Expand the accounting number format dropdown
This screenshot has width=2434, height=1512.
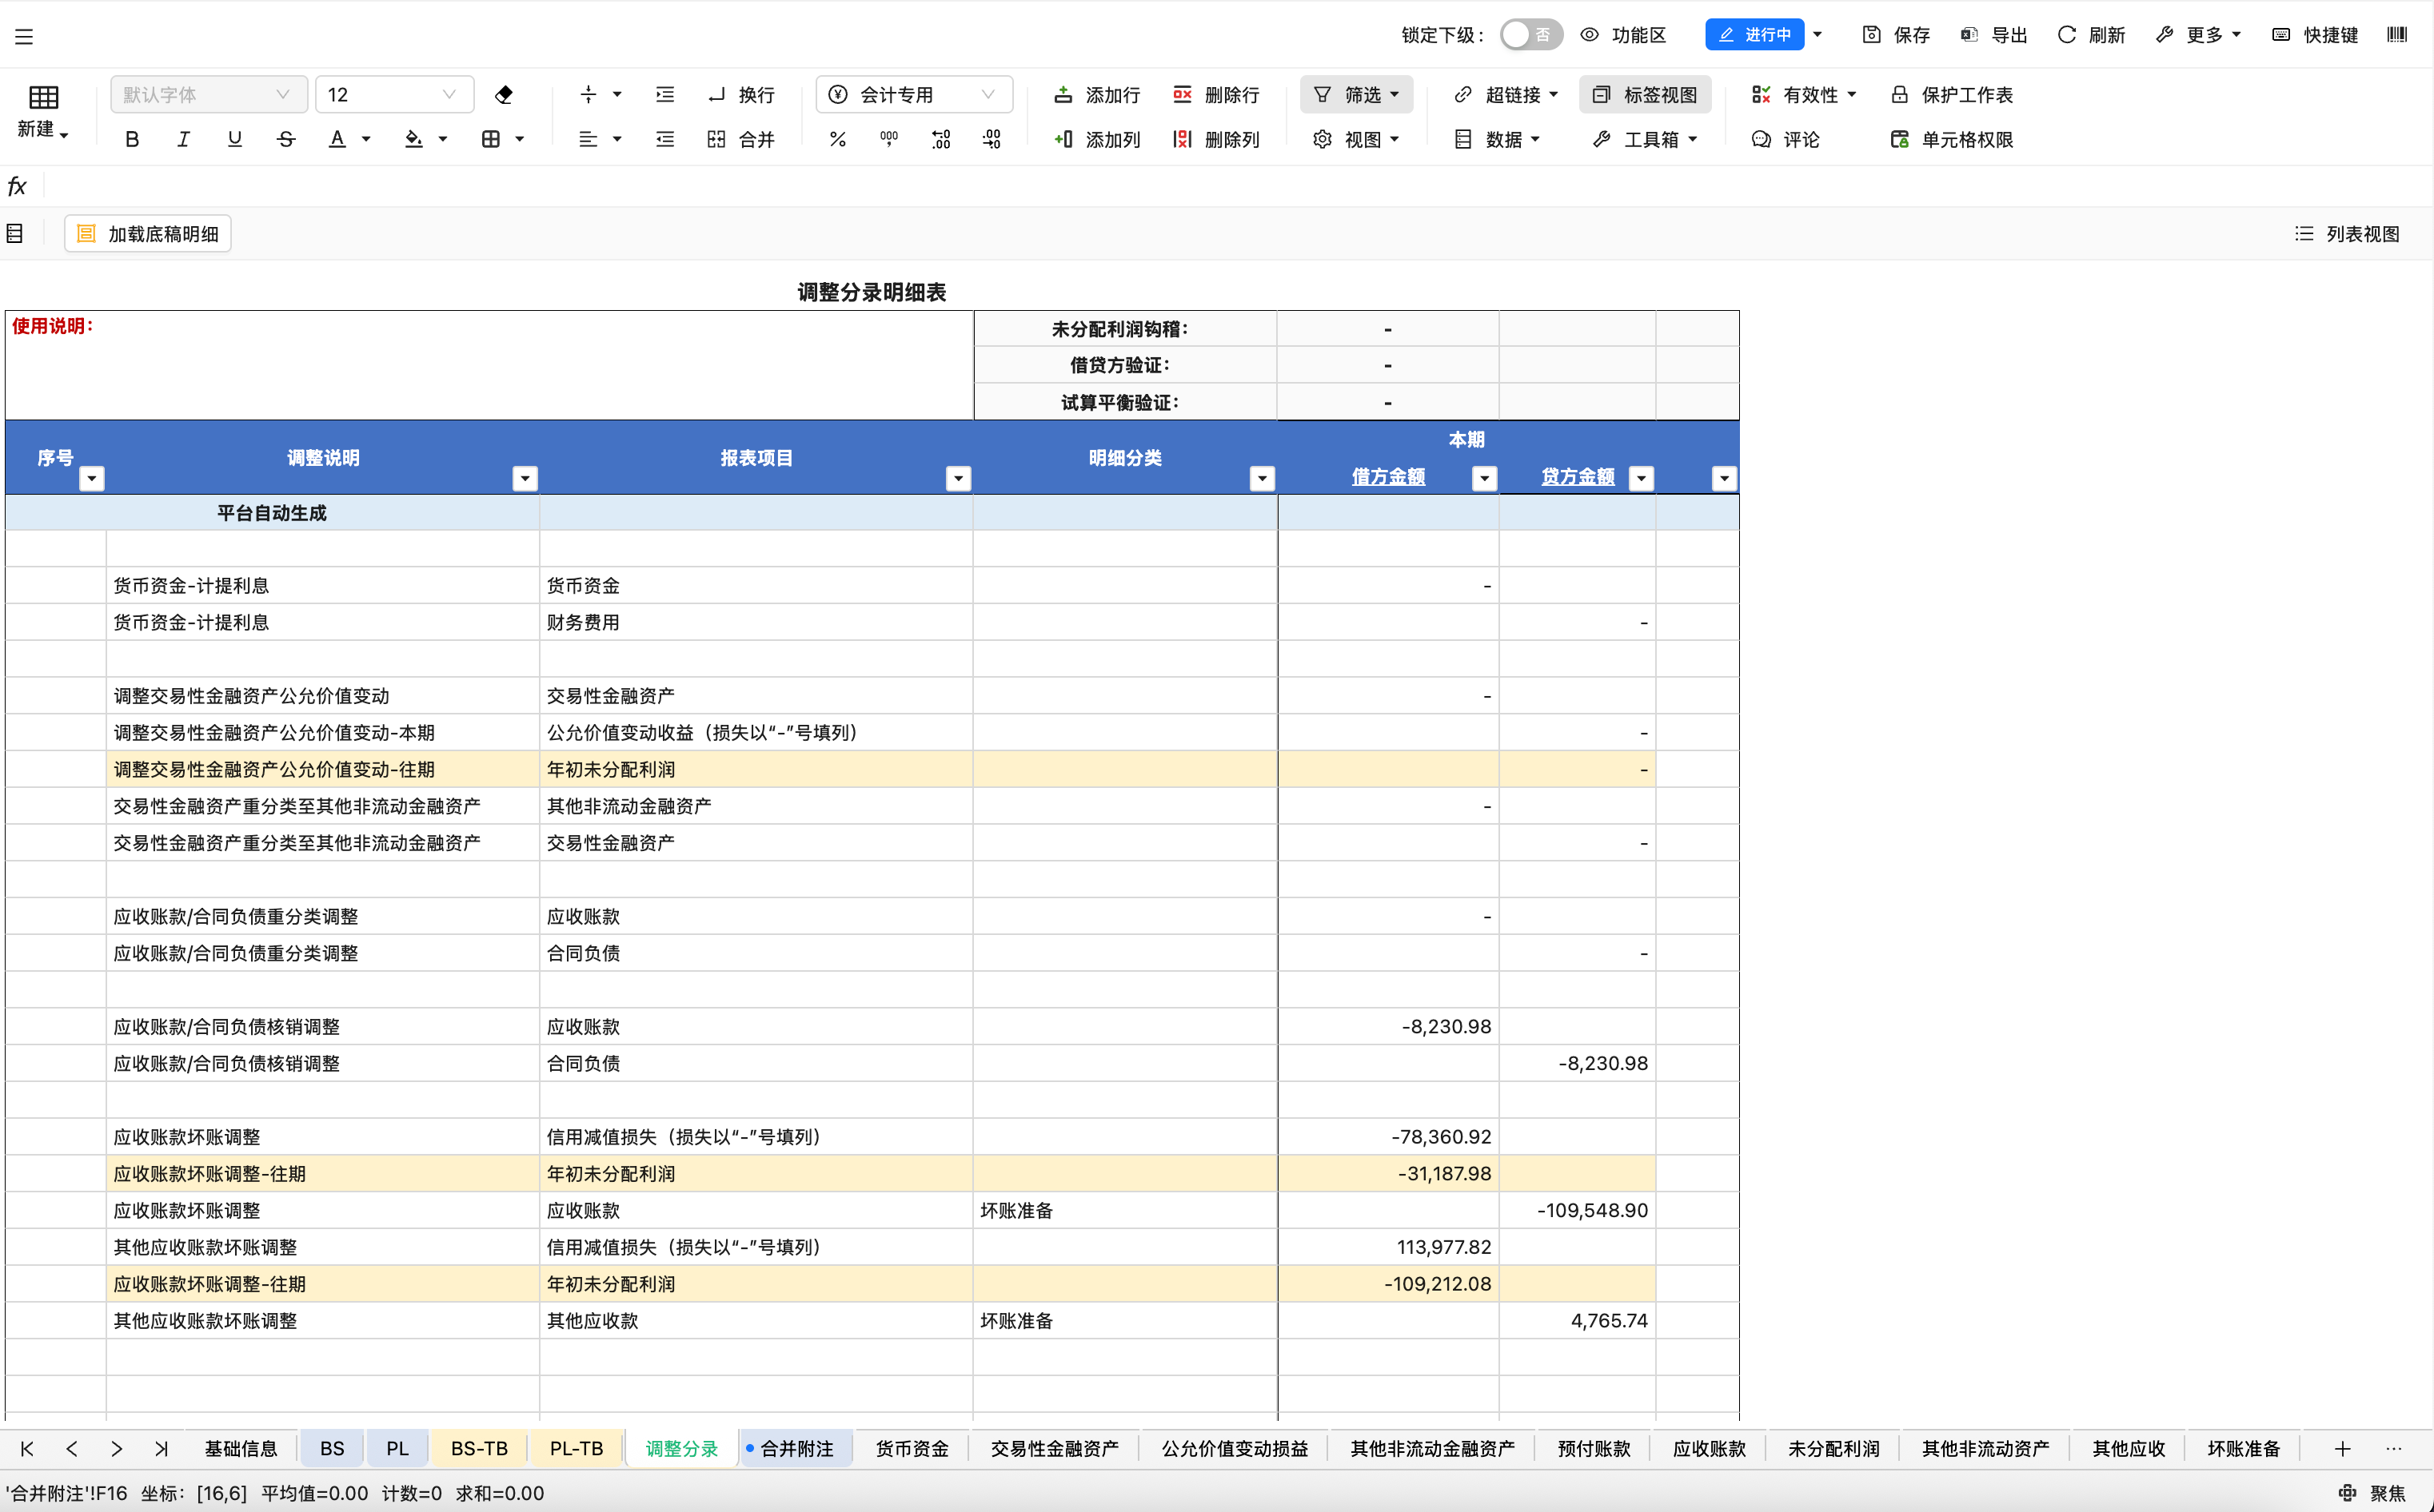(988, 95)
